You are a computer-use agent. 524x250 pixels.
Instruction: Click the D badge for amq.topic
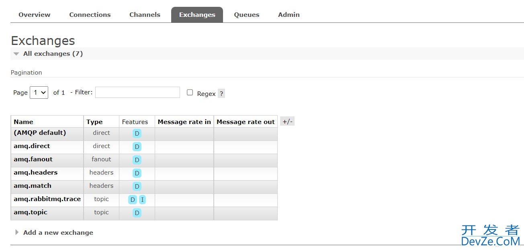137,213
